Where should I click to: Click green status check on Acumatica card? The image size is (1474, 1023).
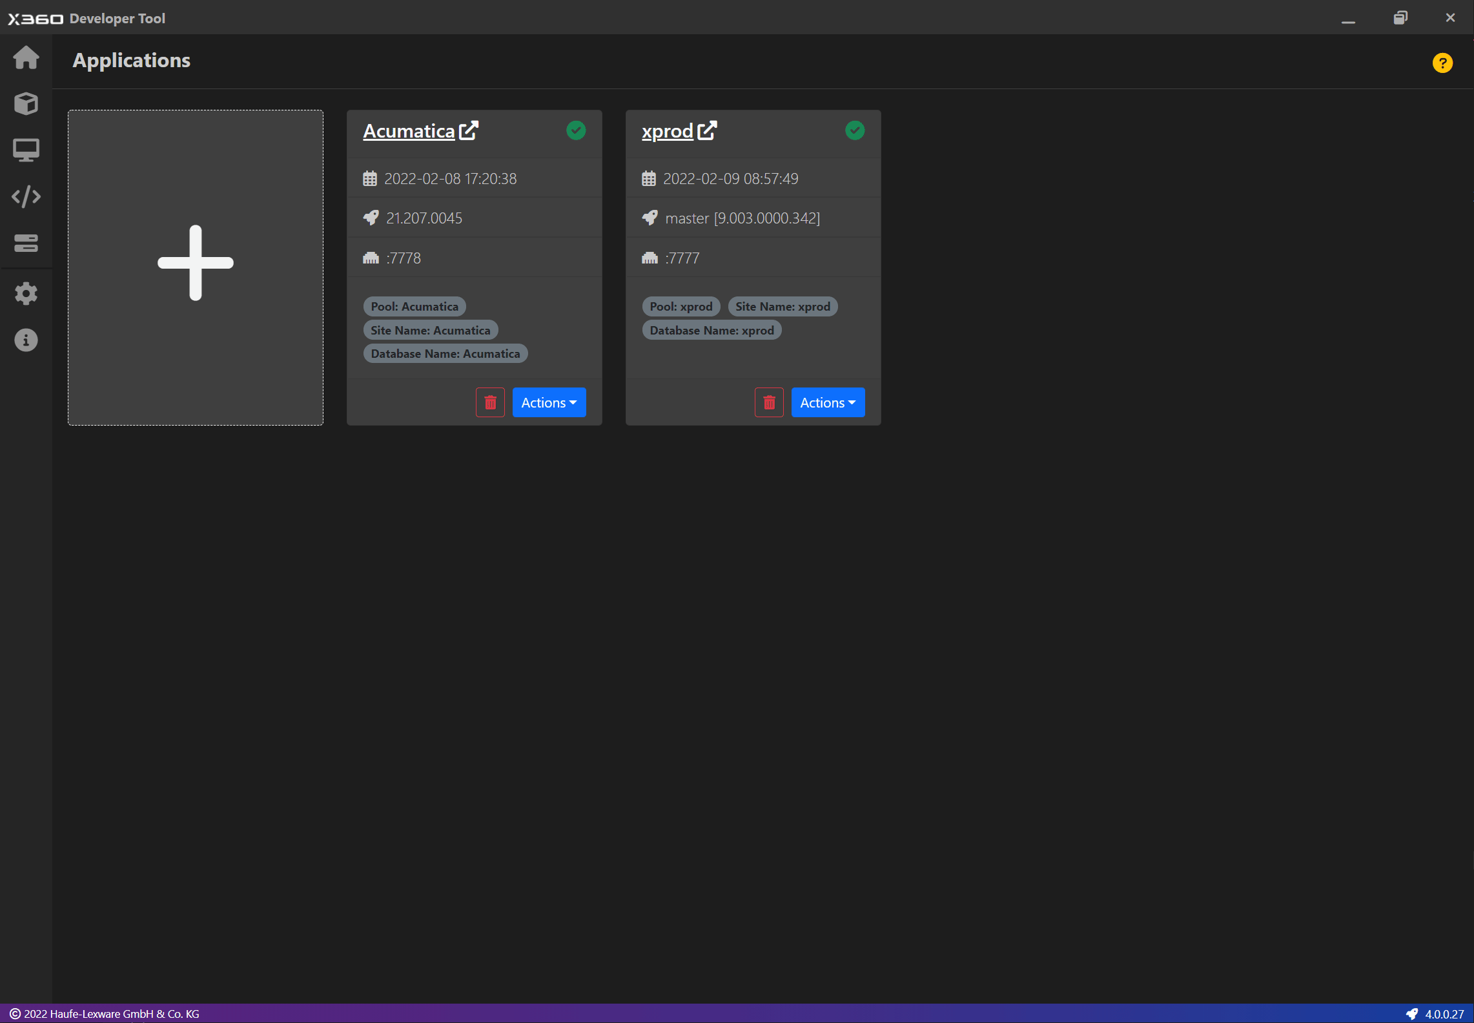(x=576, y=130)
